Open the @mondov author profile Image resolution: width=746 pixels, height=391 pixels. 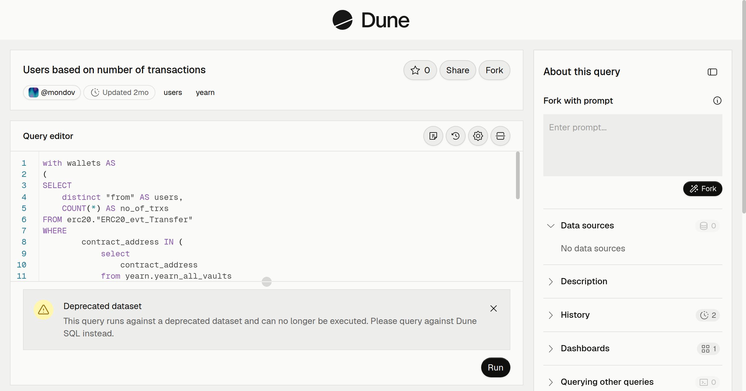52,92
